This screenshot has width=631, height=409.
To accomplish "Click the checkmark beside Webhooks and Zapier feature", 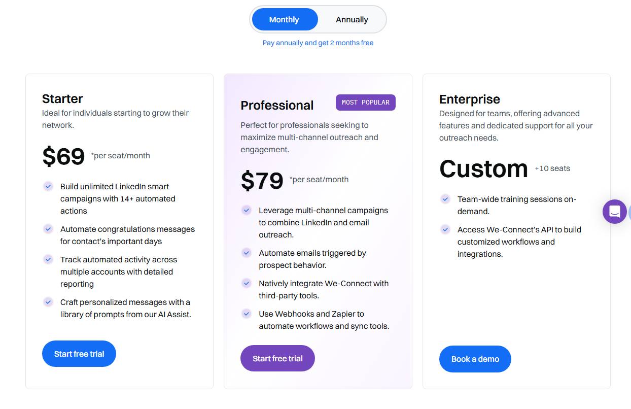I will tap(247, 314).
